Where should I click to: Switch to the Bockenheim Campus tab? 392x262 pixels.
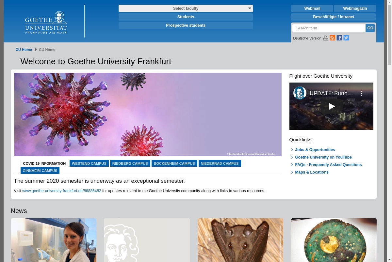tap(174, 163)
